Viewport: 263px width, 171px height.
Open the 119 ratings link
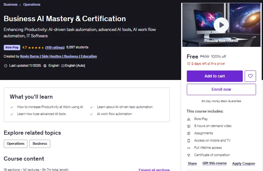(x=55, y=47)
